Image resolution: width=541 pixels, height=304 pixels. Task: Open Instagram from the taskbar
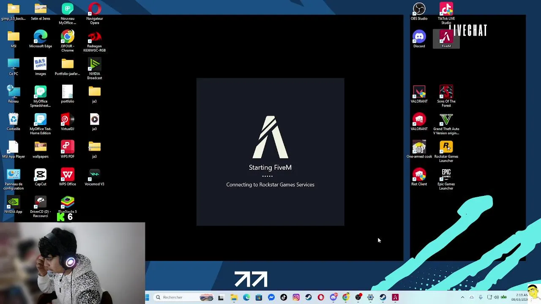(x=296, y=297)
